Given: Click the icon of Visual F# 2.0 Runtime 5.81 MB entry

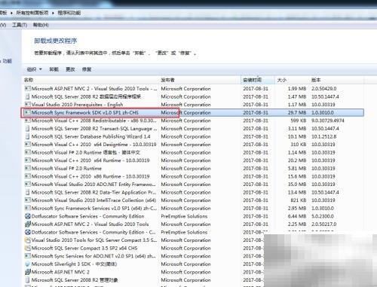Looking at the screenshot, I should [x=28, y=169].
